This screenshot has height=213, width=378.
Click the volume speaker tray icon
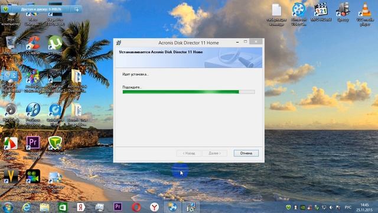[x=331, y=208]
